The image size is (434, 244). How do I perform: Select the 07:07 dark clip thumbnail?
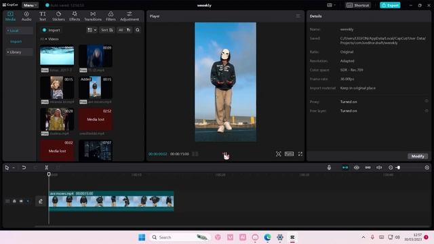click(96, 150)
